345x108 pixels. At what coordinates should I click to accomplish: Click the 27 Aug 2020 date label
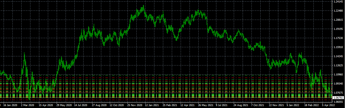pyautogui.click(x=99, y=105)
